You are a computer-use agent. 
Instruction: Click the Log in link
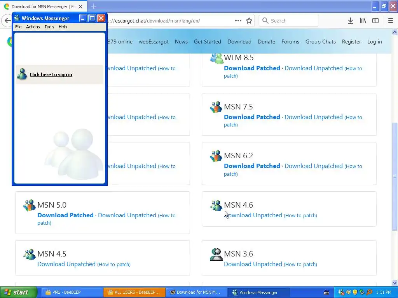tap(374, 42)
